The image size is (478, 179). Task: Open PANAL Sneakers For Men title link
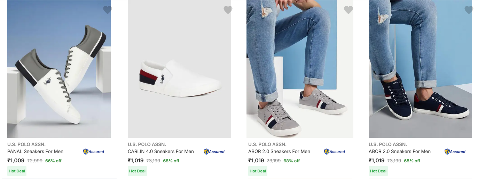(x=35, y=152)
